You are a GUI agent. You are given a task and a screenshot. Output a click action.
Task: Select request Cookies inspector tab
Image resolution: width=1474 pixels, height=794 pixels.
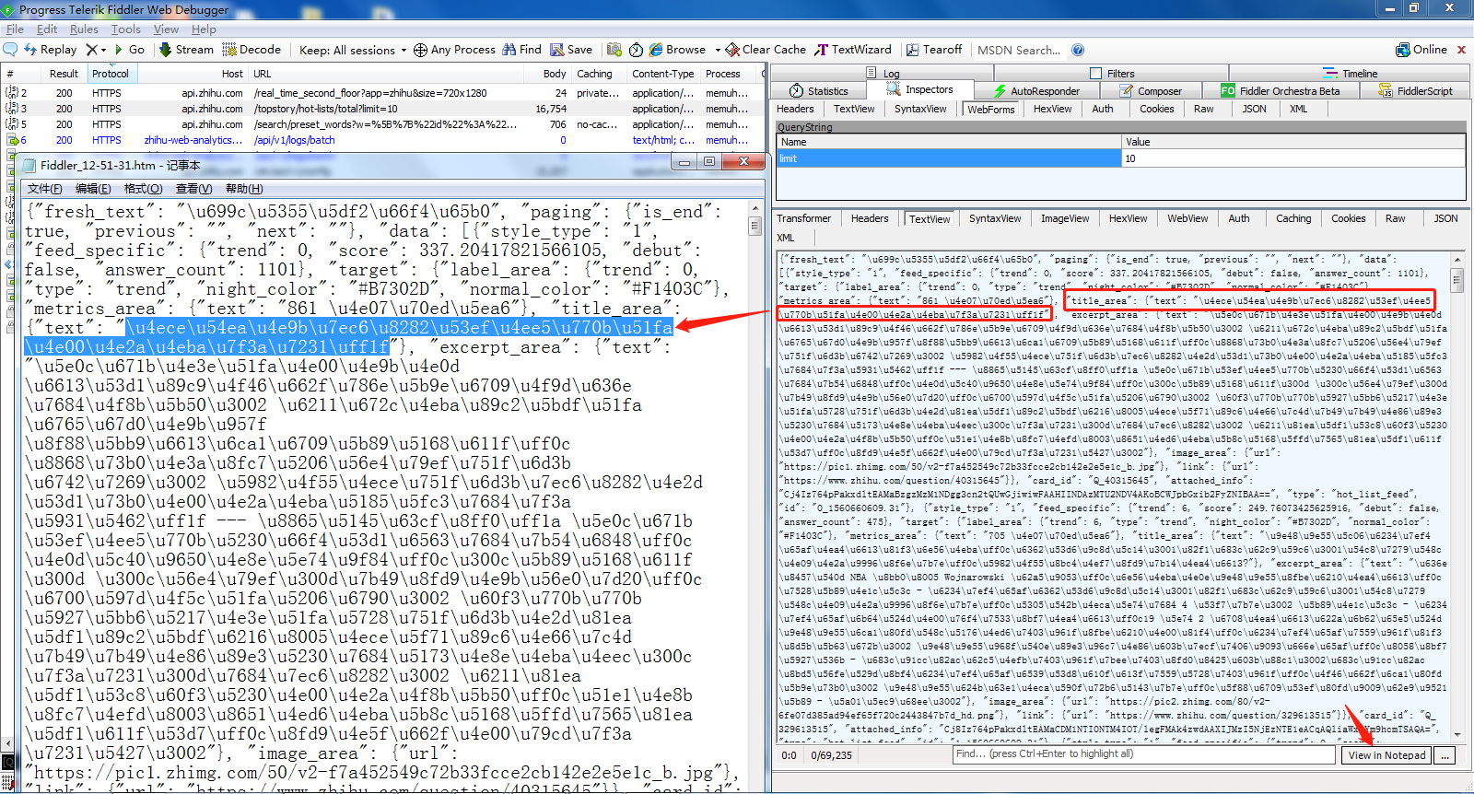click(1157, 109)
